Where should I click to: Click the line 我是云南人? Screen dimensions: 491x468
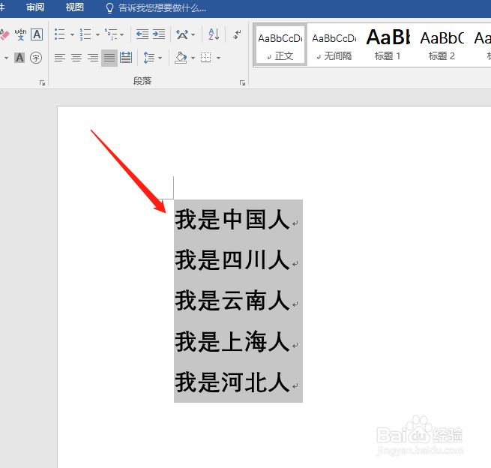pos(232,301)
